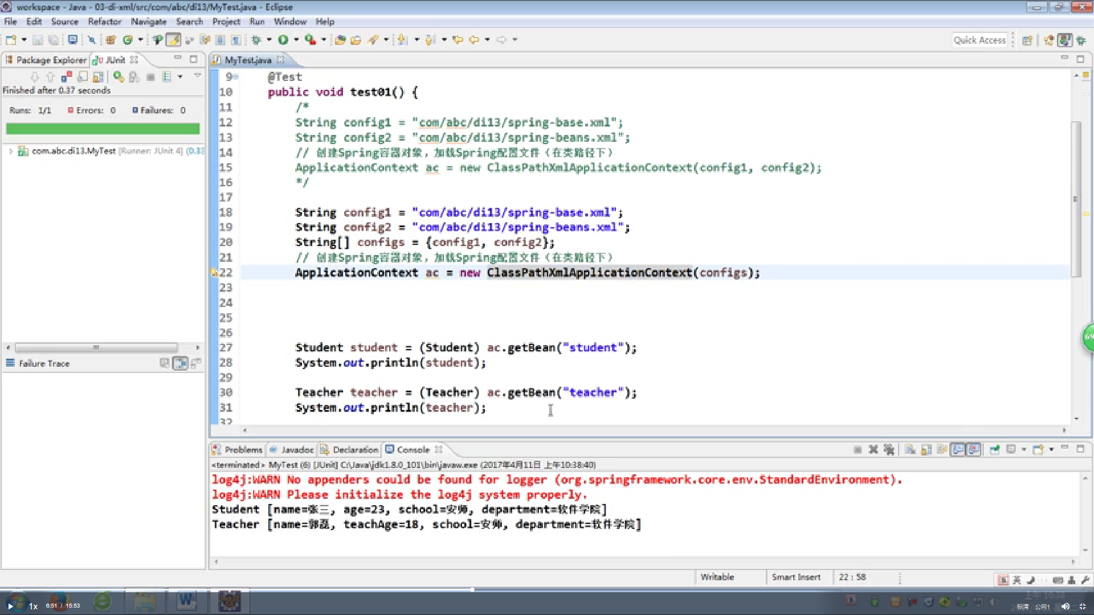Click Remove All Terminated Launches icon
The image size is (1094, 615).
click(889, 450)
